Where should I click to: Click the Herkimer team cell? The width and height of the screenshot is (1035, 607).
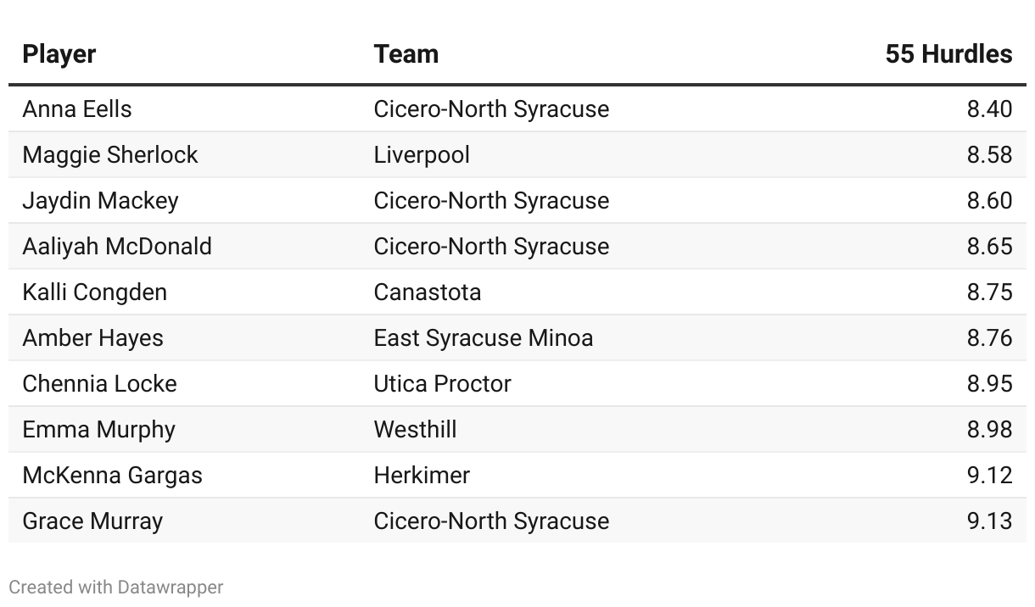coord(422,475)
